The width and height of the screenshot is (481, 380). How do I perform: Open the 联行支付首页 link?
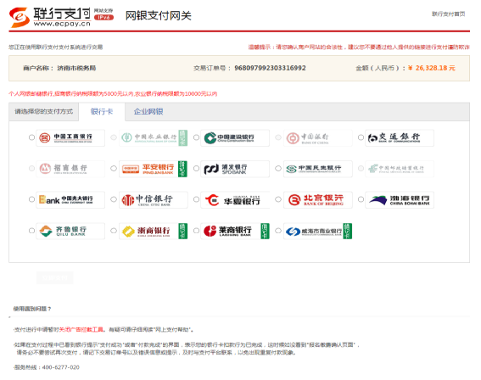point(448,14)
